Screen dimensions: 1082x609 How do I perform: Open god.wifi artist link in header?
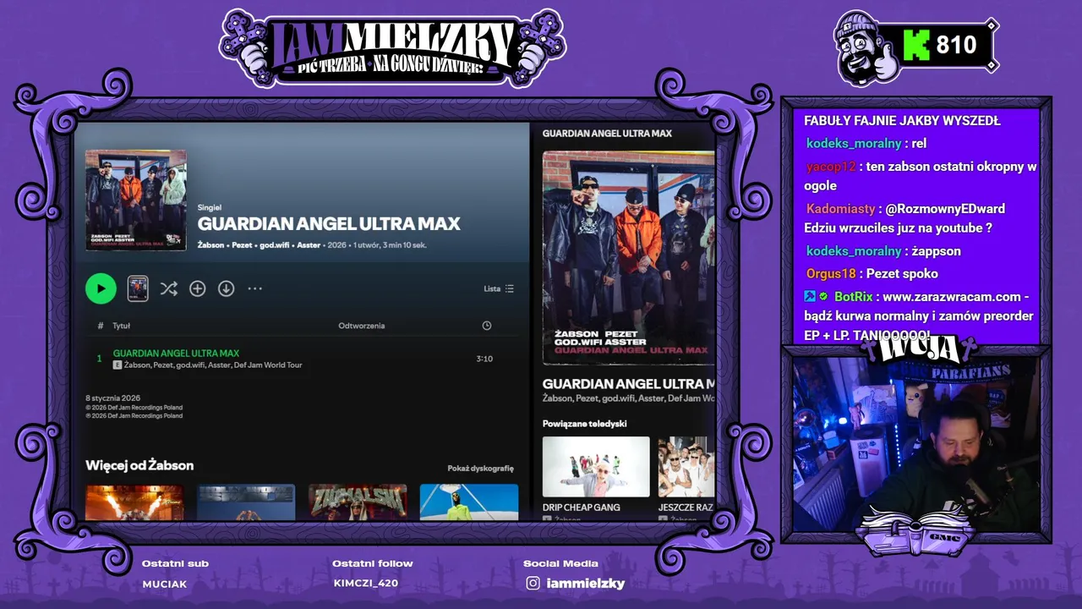pyautogui.click(x=275, y=245)
